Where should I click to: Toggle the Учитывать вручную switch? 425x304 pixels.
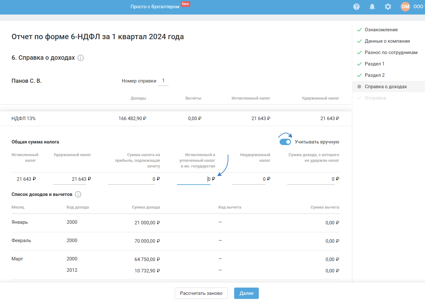285,142
